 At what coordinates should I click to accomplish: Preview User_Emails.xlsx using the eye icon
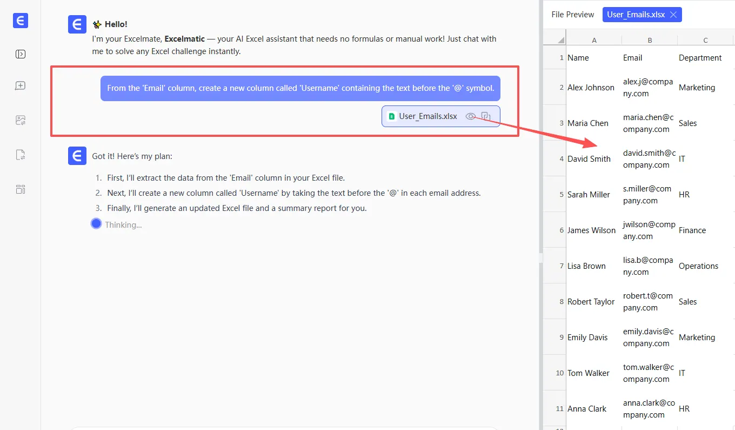(471, 116)
